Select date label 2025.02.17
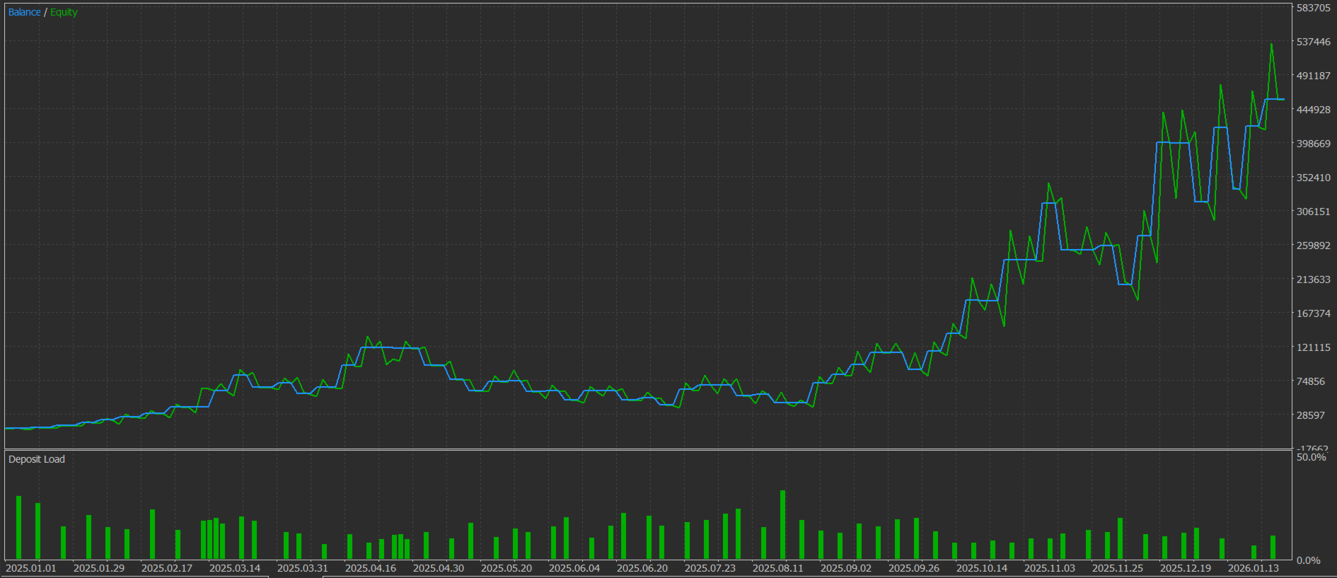This screenshot has width=1337, height=578. point(167,568)
